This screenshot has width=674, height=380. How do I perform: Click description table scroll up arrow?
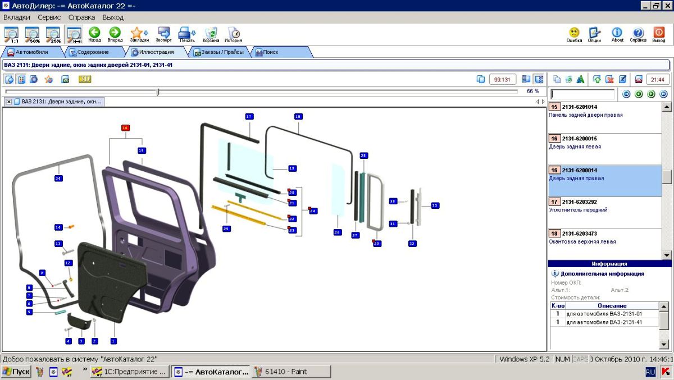664,306
